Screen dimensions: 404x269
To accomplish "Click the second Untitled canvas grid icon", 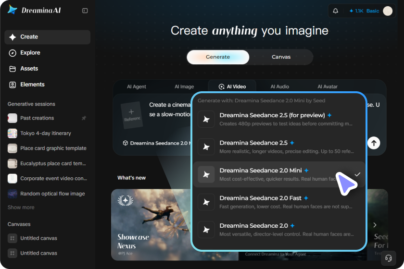I will [13, 253].
